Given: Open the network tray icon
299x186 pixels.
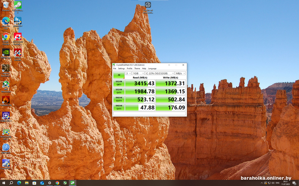Looking at the screenshot, I should coord(269,183).
